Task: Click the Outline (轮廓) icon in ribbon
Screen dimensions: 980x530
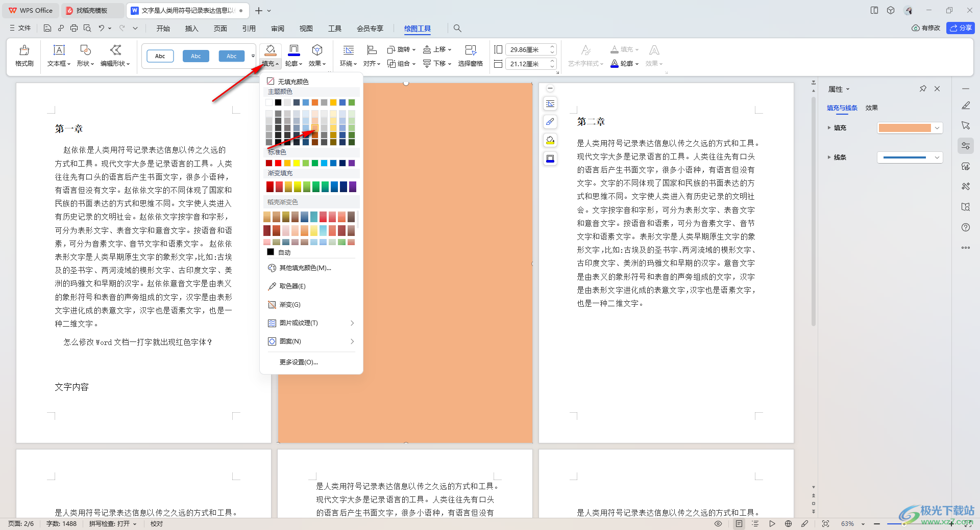Action: coord(293,50)
